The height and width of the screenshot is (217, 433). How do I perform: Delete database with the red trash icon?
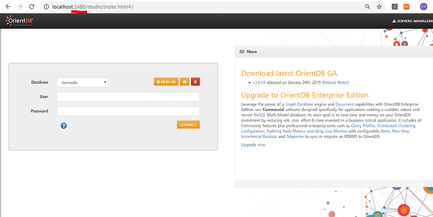click(195, 82)
